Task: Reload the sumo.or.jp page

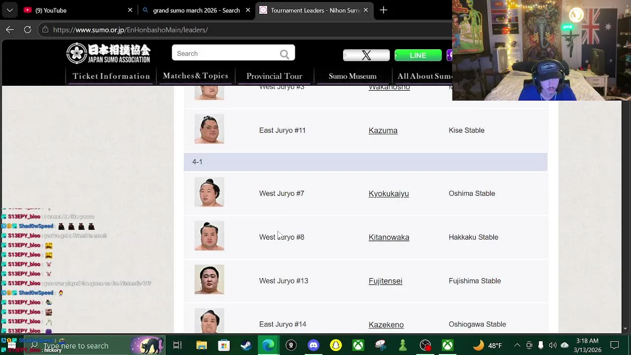Action: [28, 30]
